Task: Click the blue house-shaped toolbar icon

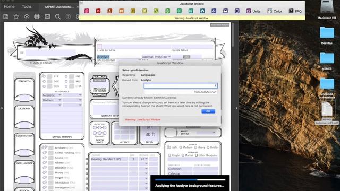Action: 202,11
